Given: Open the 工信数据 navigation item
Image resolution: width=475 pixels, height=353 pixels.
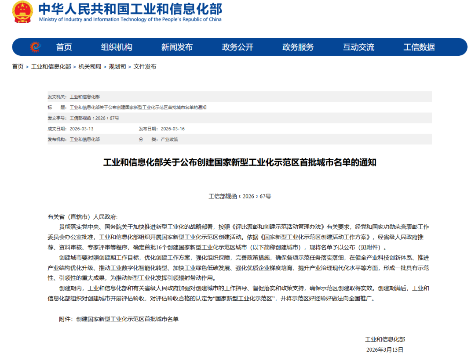Looking at the screenshot, I should pyautogui.click(x=419, y=47).
